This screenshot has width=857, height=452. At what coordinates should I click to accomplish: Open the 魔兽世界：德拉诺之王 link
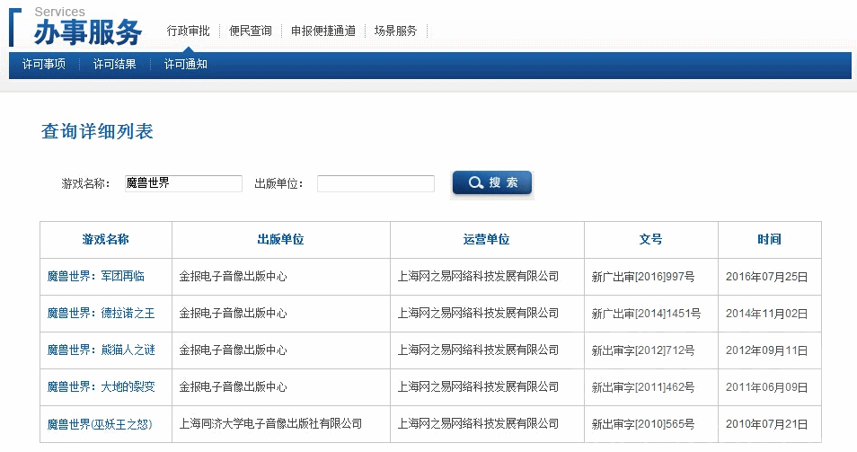pyautogui.click(x=102, y=314)
